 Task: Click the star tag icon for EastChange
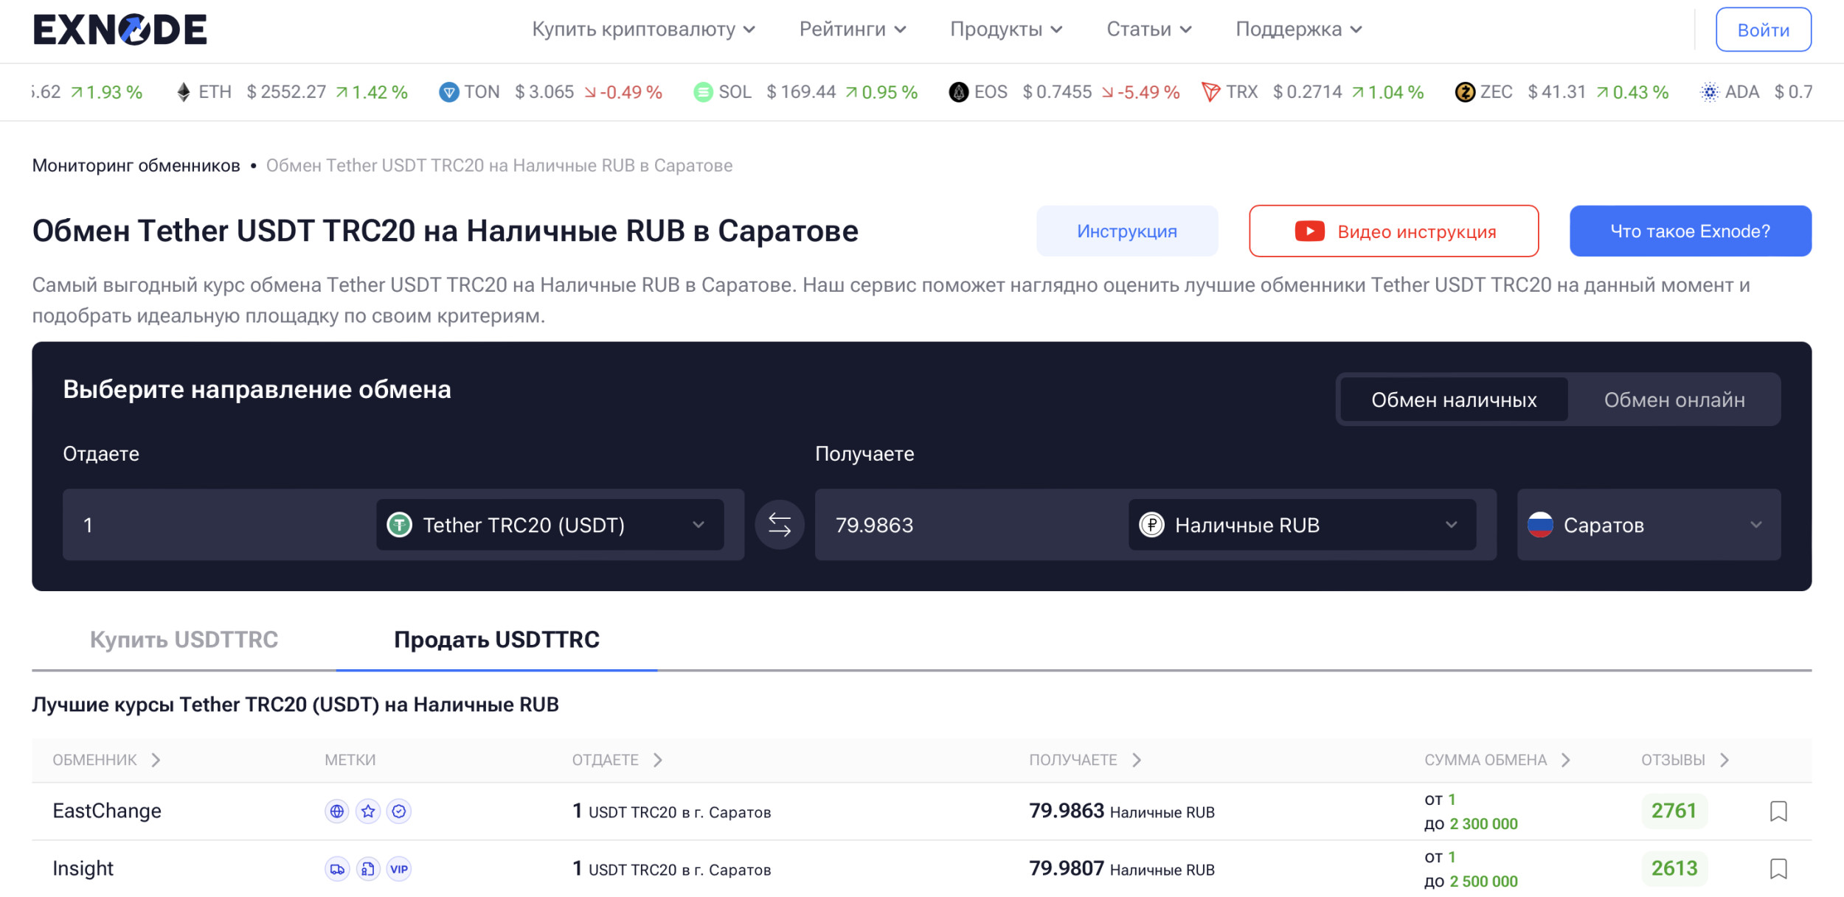click(x=368, y=811)
